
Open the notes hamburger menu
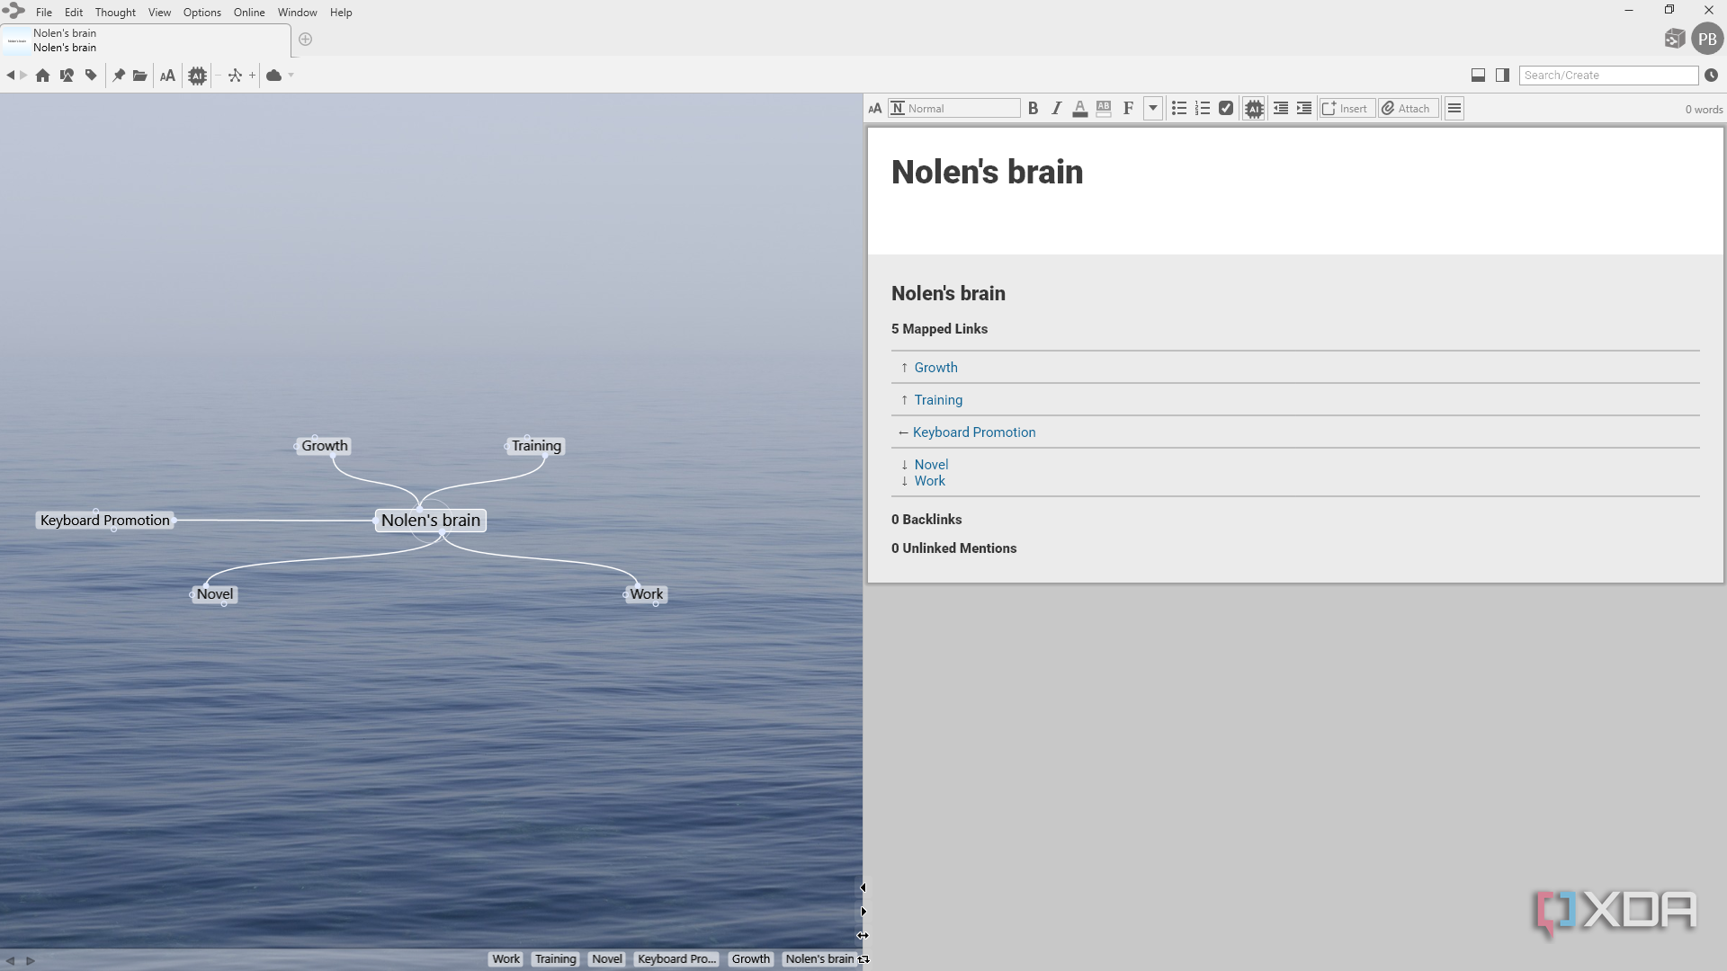(1454, 109)
